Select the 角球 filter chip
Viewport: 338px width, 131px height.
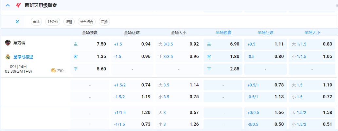point(36,22)
